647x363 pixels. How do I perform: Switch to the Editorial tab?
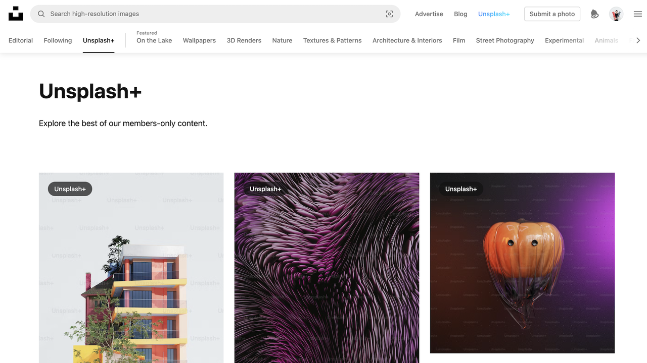21,40
